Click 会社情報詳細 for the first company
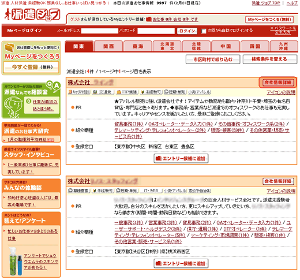The image size is (300, 280). pos(278,83)
